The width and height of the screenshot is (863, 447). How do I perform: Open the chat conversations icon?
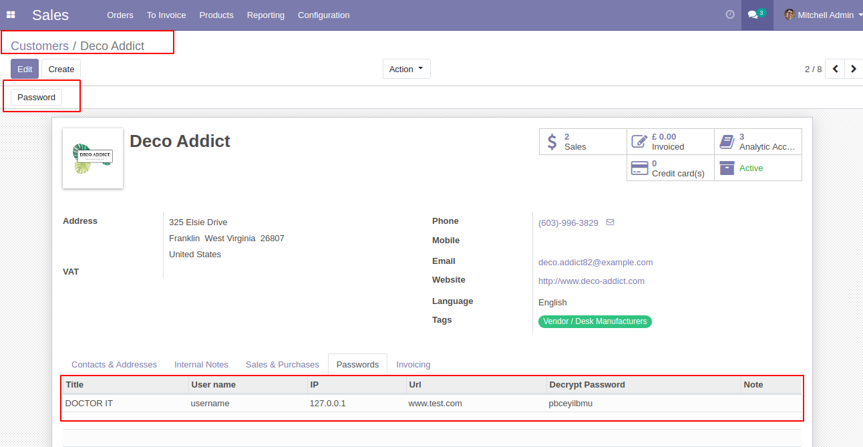point(753,15)
